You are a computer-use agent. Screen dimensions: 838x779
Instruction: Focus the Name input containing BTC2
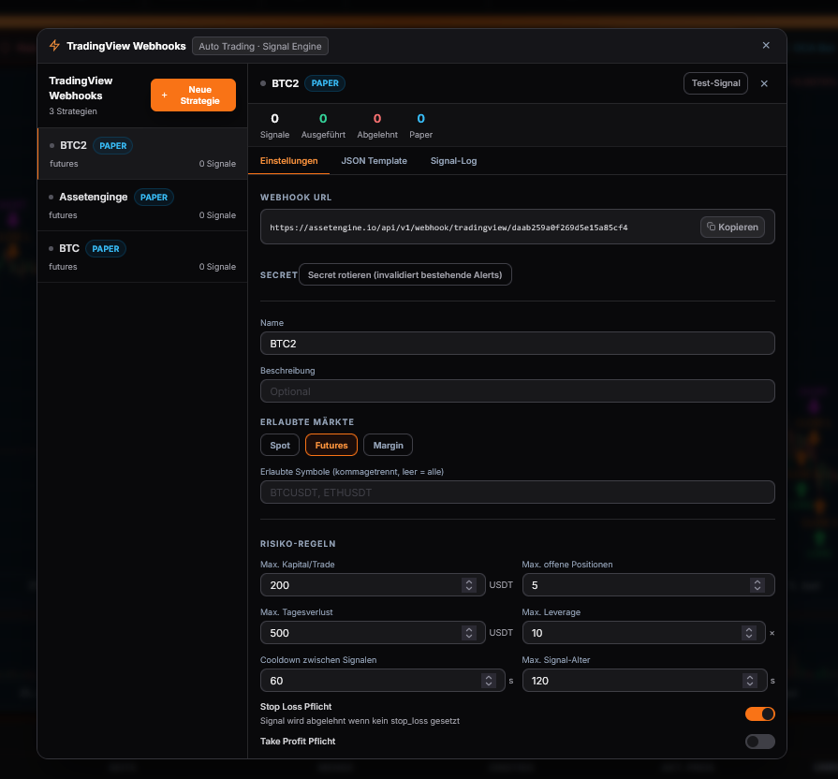point(518,343)
